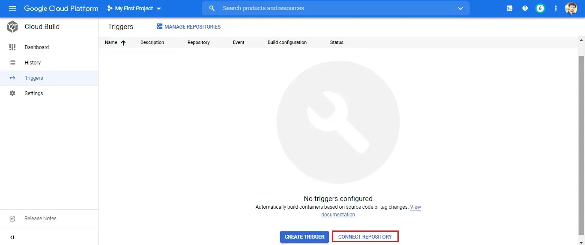Click the Triggers page title
The image size is (585, 245).
tap(120, 26)
